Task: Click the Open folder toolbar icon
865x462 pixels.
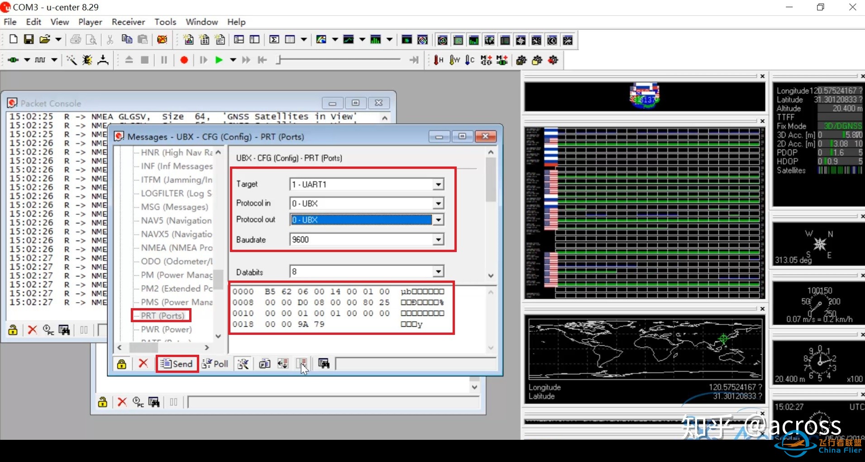Action: point(44,39)
